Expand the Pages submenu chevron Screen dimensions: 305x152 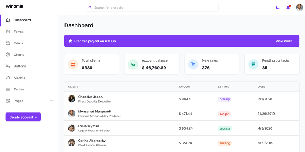pos(51,101)
